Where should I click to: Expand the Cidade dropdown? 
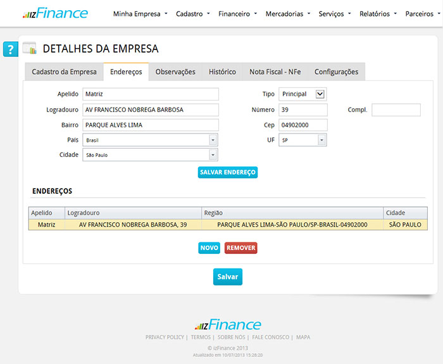pyautogui.click(x=213, y=155)
